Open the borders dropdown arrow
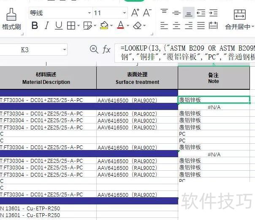 pos(79,25)
